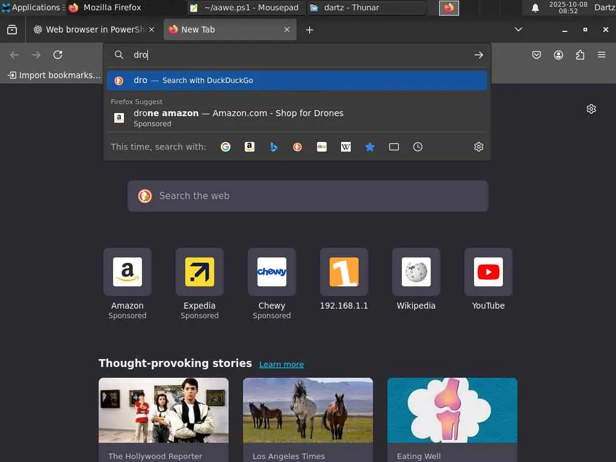
Task: Open the Firefox account menu
Action: (558, 55)
